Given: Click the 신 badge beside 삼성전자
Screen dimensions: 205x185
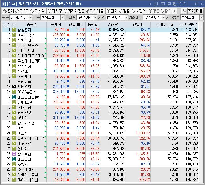Looking at the screenshot, I should (14, 30).
